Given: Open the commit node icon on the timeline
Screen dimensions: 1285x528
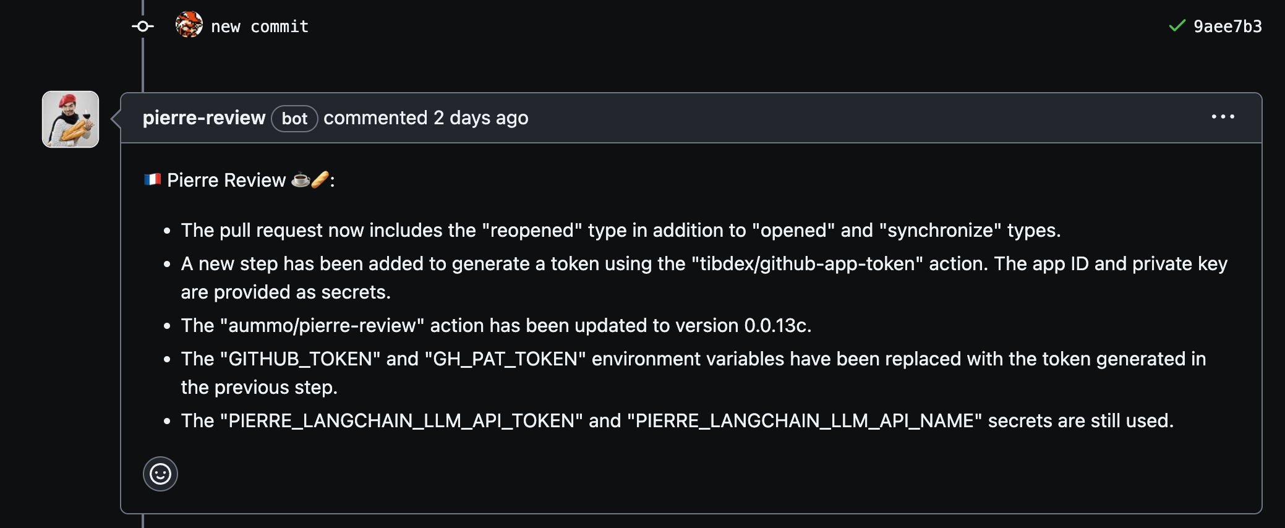Looking at the screenshot, I should click(x=142, y=27).
